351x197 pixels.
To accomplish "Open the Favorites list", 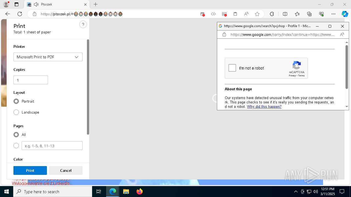I will (297, 14).
